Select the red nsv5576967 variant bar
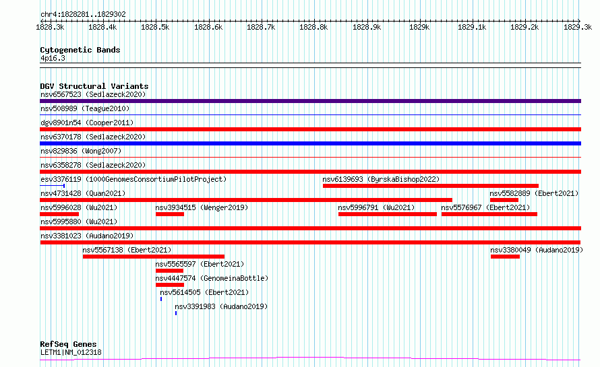 (489, 214)
